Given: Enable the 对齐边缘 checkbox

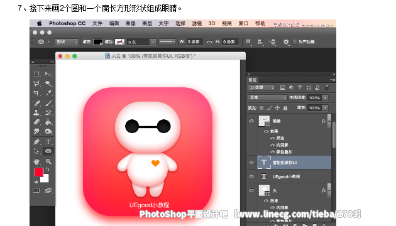Looking at the screenshot, I should (x=295, y=42).
